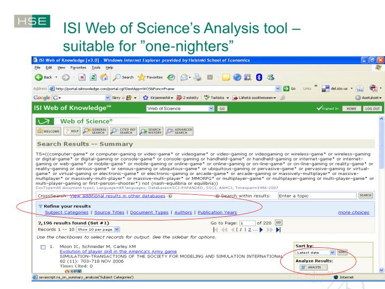This screenshot has width=385, height=289.
Task: Click the Go to Page number field
Action: click(248, 223)
